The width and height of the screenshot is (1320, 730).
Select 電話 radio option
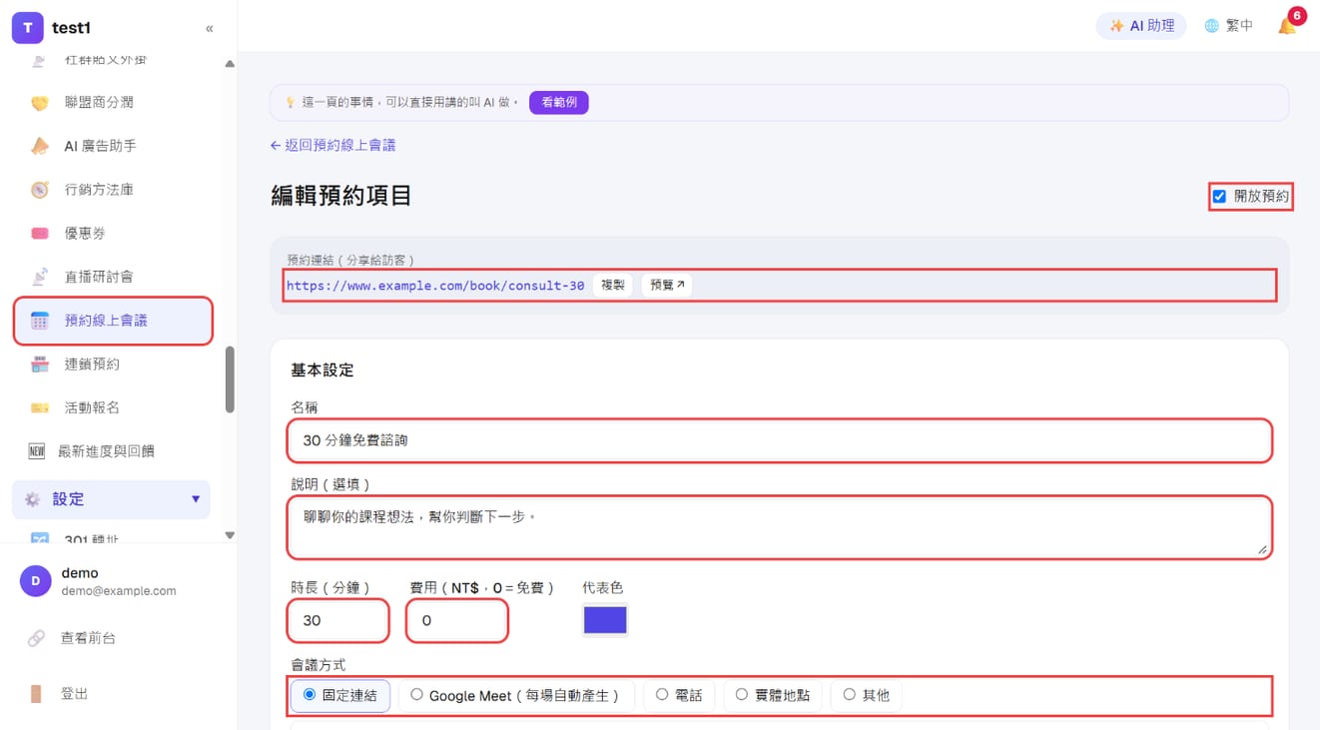click(679, 695)
